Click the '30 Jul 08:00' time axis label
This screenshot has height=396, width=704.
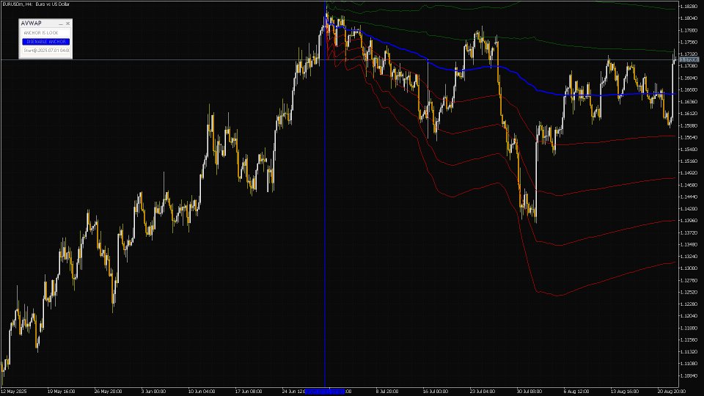(529, 392)
